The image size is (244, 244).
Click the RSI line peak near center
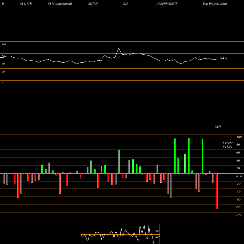click(119, 48)
